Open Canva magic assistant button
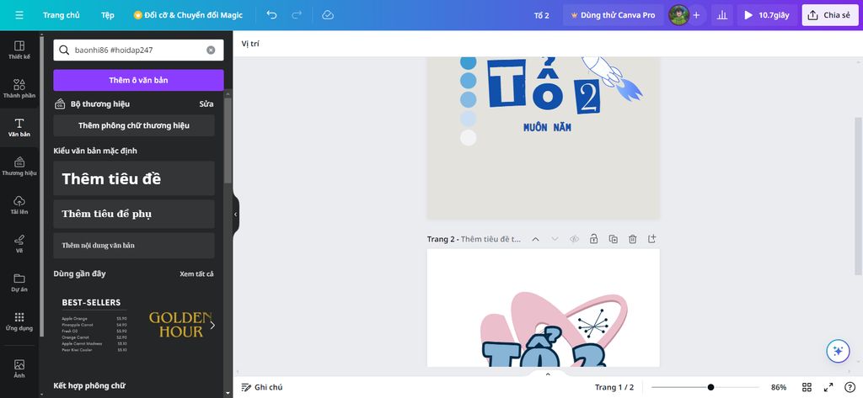 click(x=839, y=351)
